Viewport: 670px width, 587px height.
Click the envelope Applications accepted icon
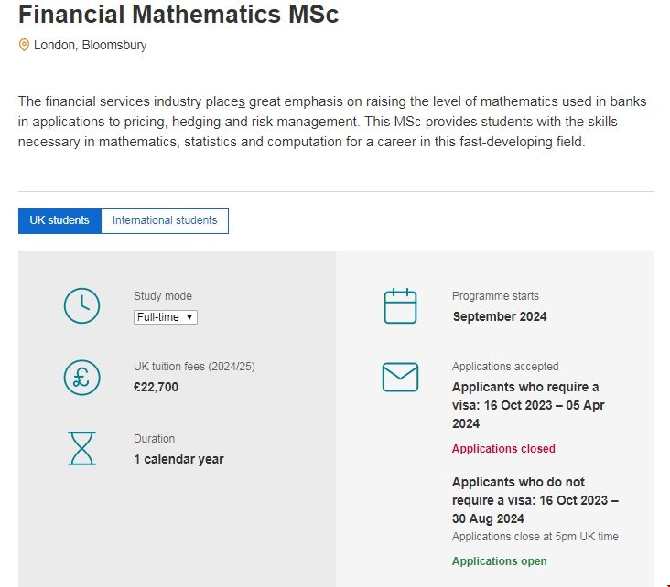tap(400, 377)
